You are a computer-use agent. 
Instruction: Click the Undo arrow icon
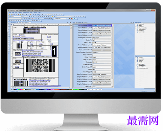[x=33, y=15]
